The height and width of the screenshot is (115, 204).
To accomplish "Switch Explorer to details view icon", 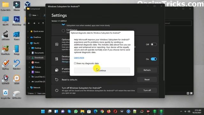I will [188, 93].
